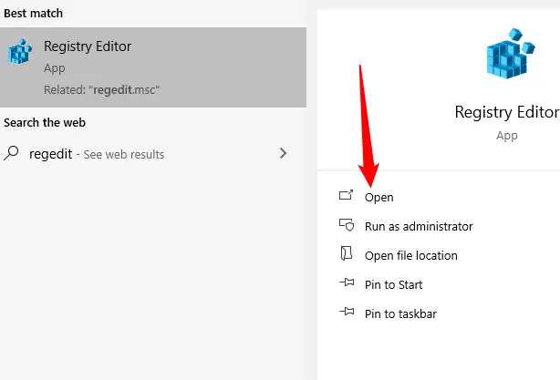
Task: Select Open from the app actions list
Action: (379, 198)
